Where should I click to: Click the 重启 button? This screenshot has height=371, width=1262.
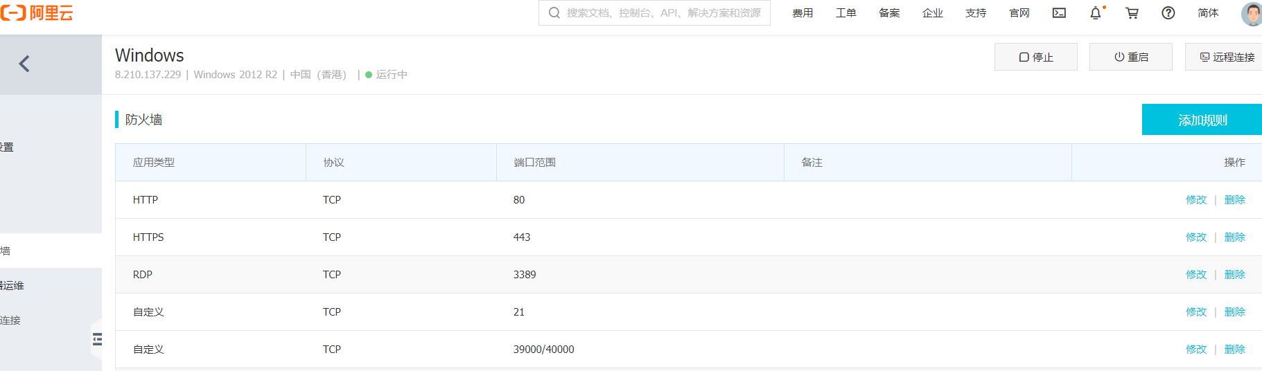1131,57
